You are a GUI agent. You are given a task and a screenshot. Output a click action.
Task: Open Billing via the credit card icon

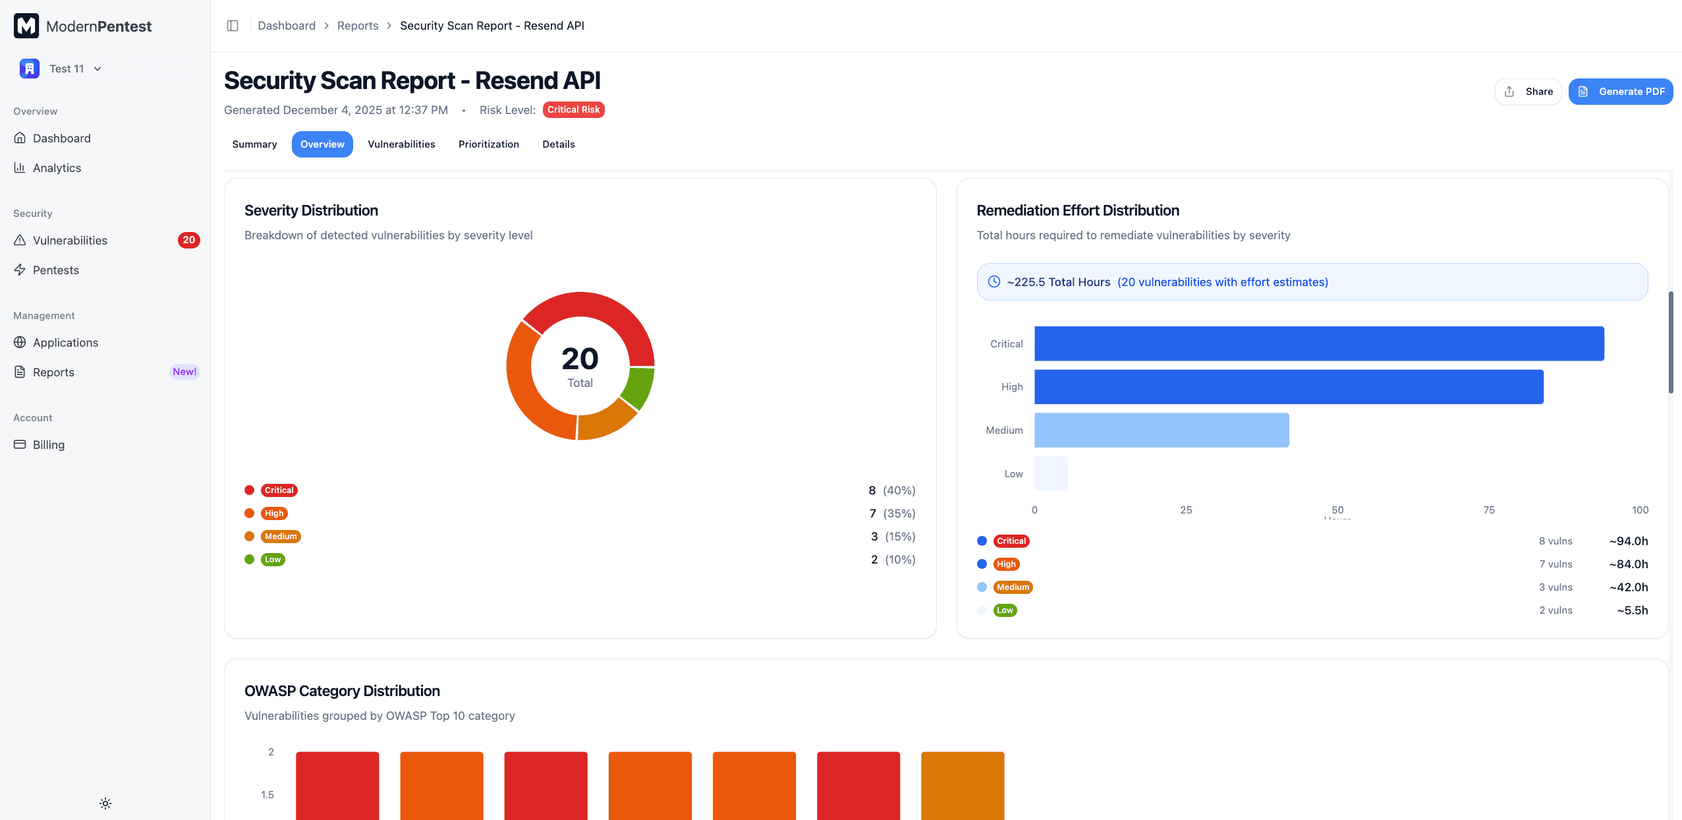click(20, 444)
